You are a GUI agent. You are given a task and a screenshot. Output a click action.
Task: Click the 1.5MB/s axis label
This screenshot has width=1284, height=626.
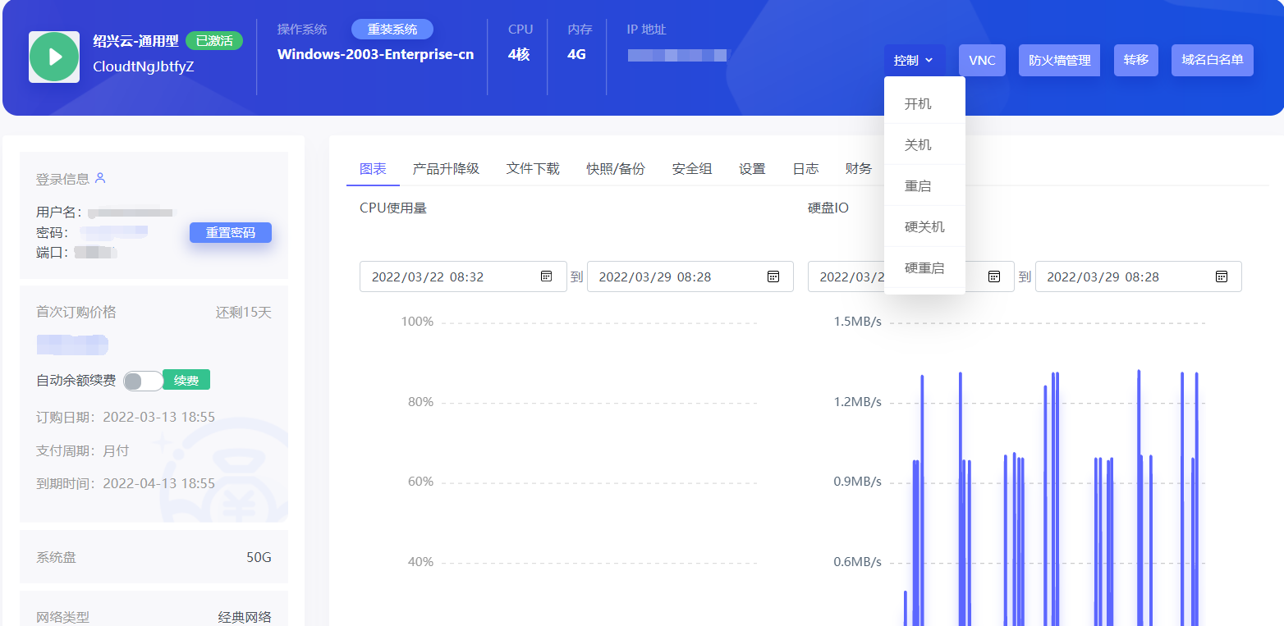click(858, 322)
